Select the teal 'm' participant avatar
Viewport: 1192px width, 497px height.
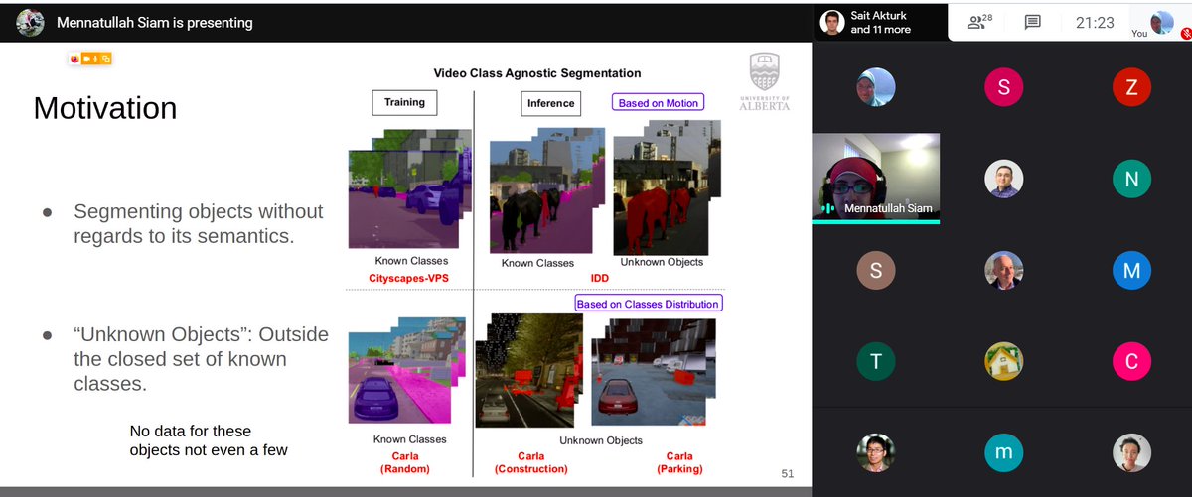coord(1003,452)
